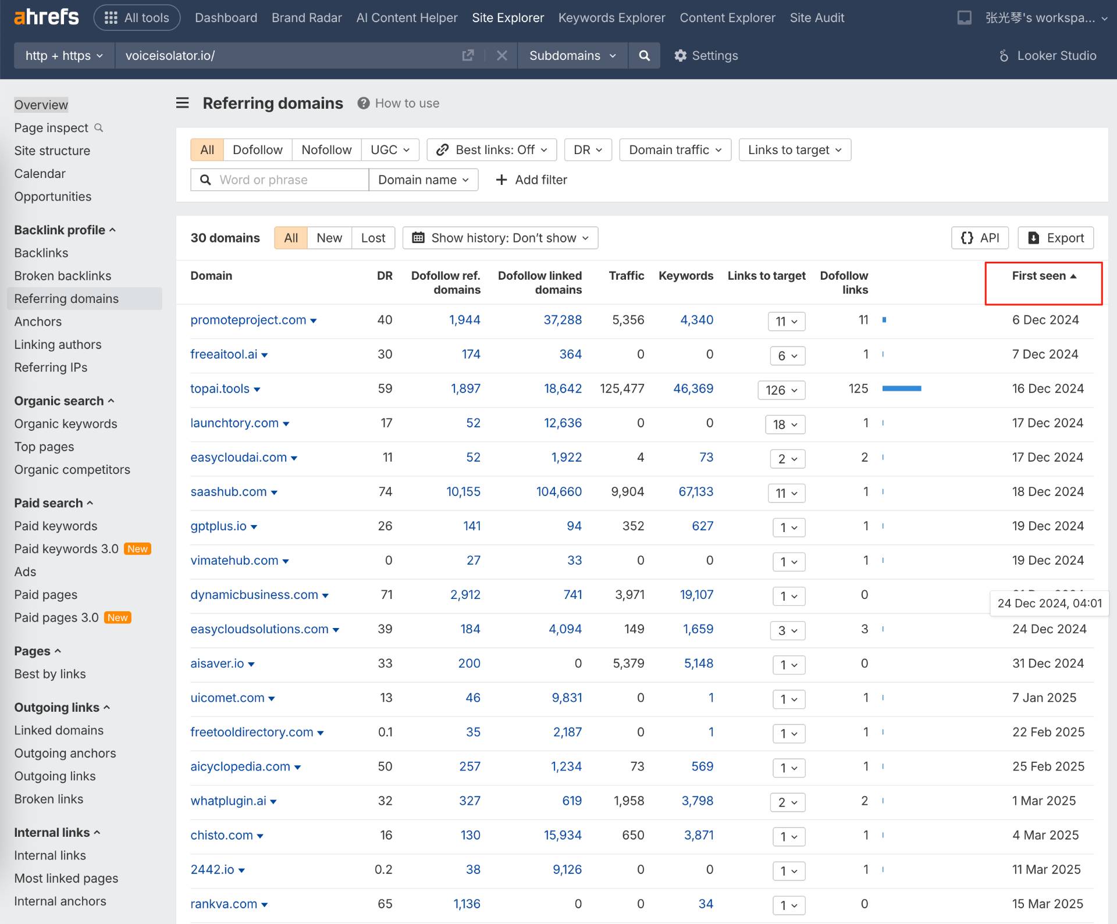Open the saashub.com domain menu arrow
Image resolution: width=1117 pixels, height=924 pixels.
point(274,492)
